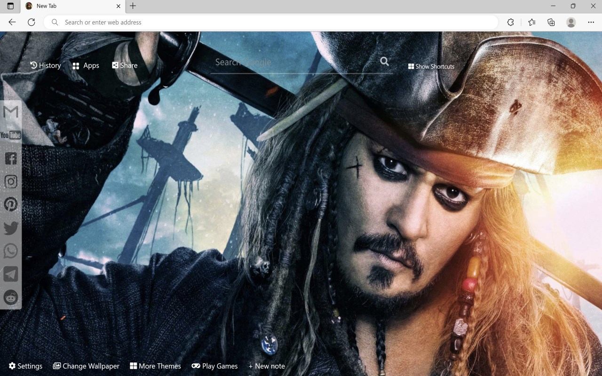Open YouTube from the sidebar
602x376 pixels.
pyautogui.click(x=11, y=135)
